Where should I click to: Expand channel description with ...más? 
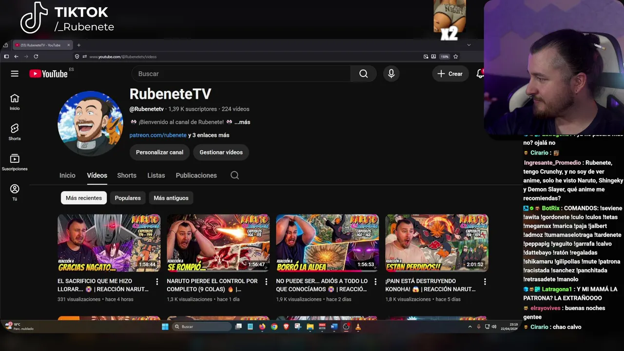coord(242,122)
